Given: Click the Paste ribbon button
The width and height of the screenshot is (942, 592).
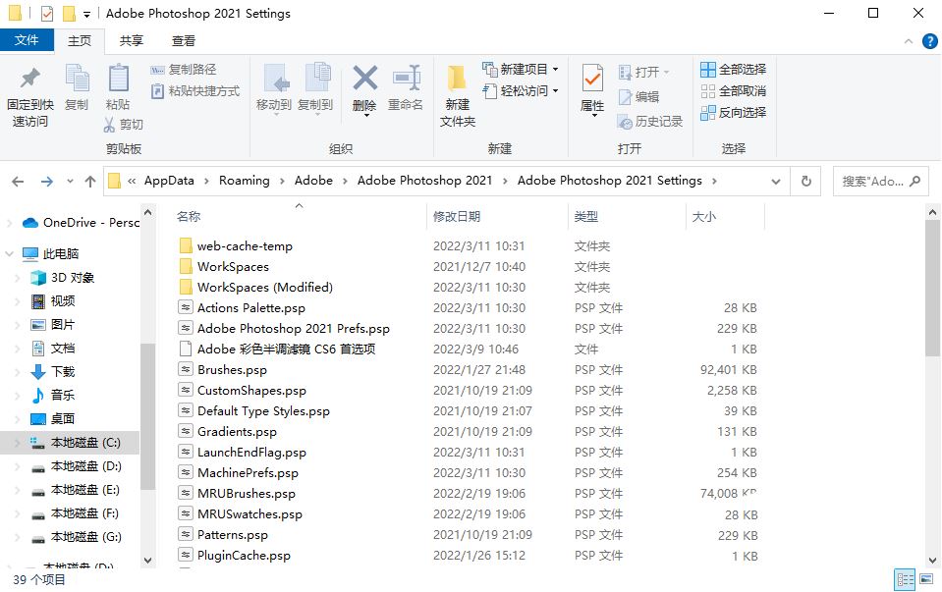Looking at the screenshot, I should pyautogui.click(x=118, y=87).
